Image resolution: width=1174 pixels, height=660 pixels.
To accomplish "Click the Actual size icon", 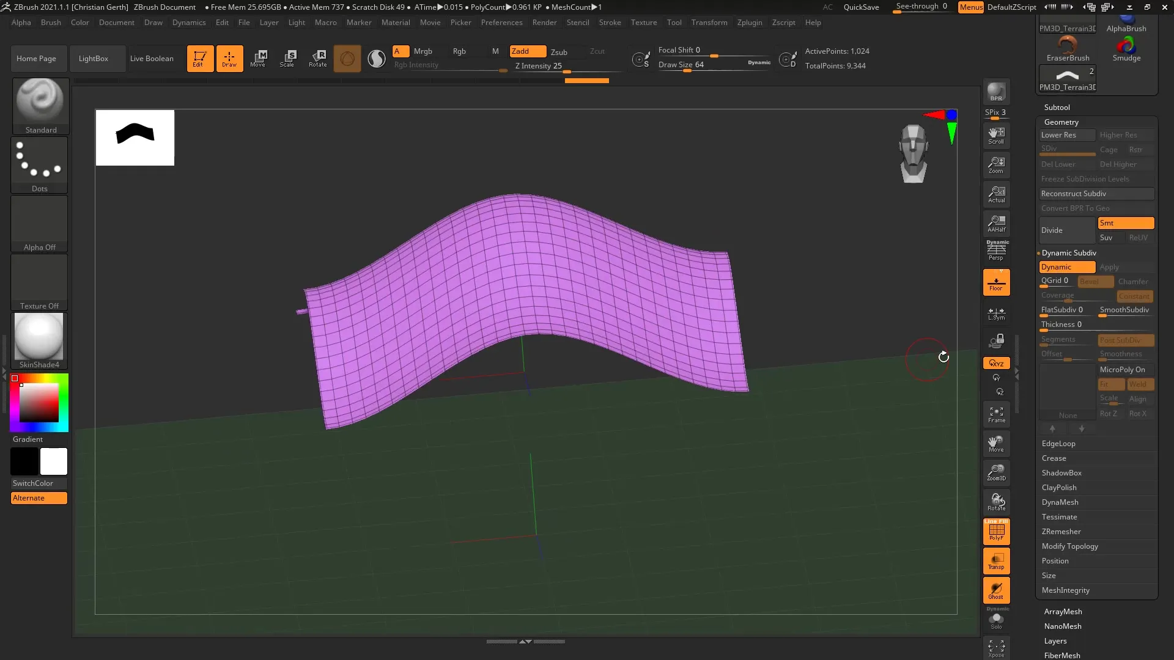I will [x=996, y=194].
